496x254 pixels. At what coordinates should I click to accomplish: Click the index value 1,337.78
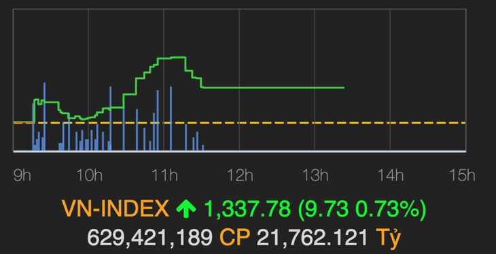pos(247,209)
